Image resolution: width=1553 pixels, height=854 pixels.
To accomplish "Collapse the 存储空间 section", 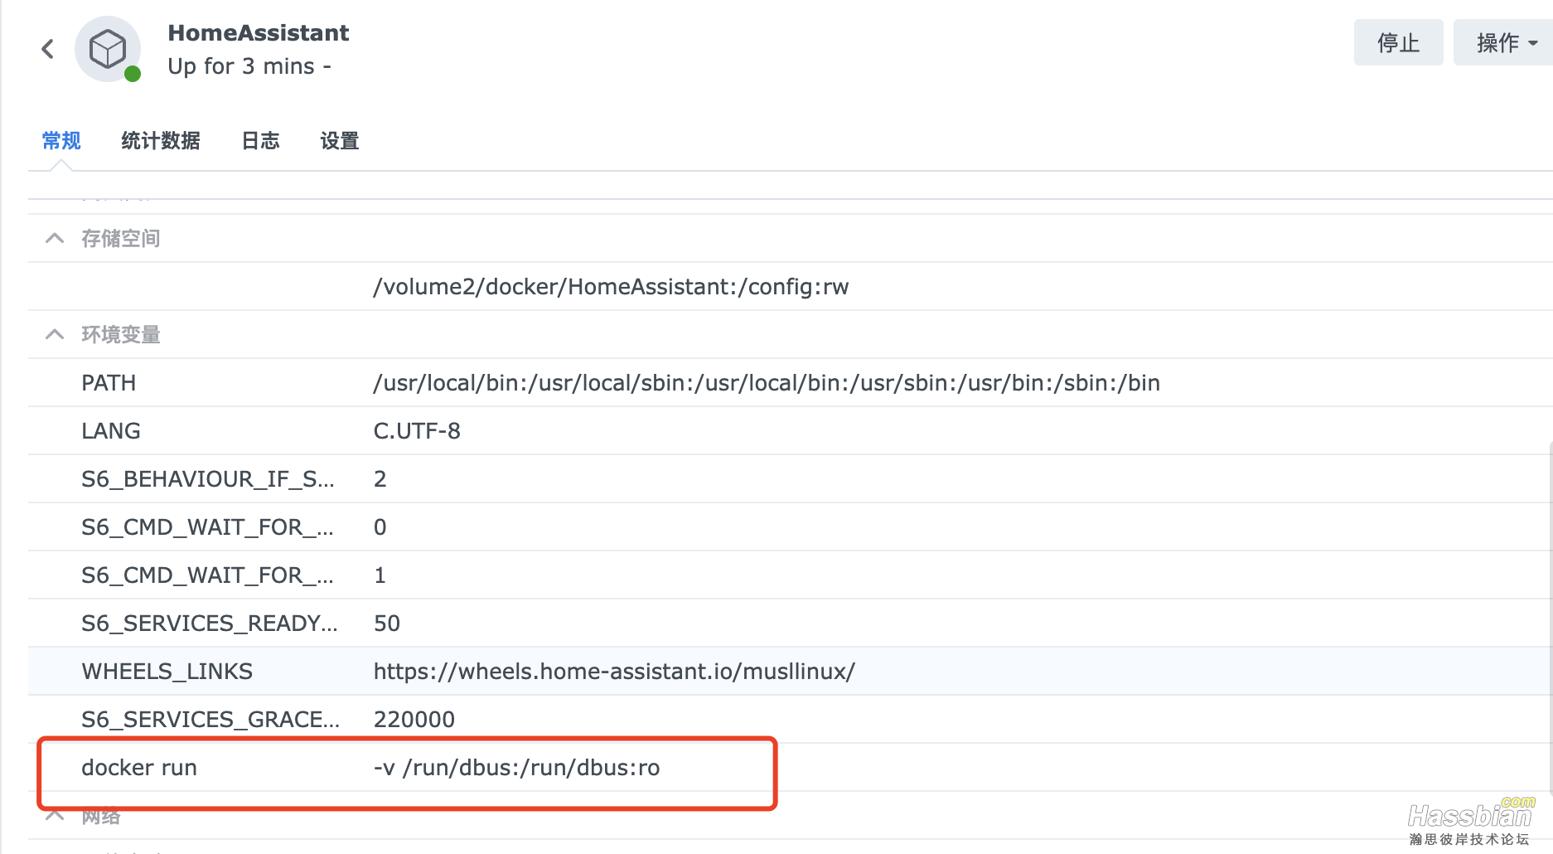I will coord(55,239).
